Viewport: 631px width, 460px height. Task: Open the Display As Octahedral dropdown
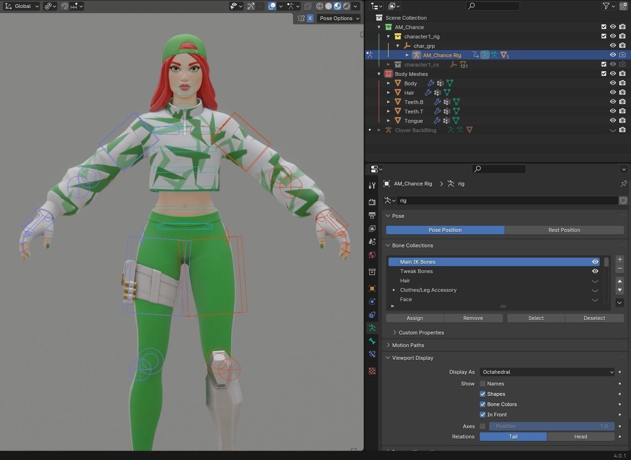(547, 372)
